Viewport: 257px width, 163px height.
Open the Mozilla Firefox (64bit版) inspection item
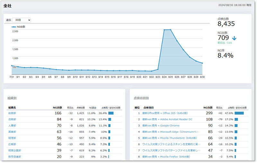click(x=166, y=157)
